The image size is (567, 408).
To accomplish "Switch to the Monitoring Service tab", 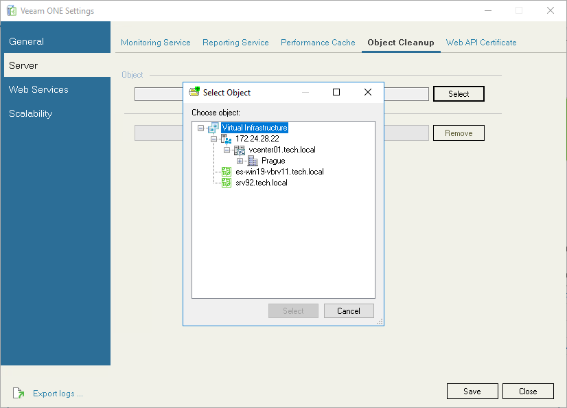I will click(155, 42).
